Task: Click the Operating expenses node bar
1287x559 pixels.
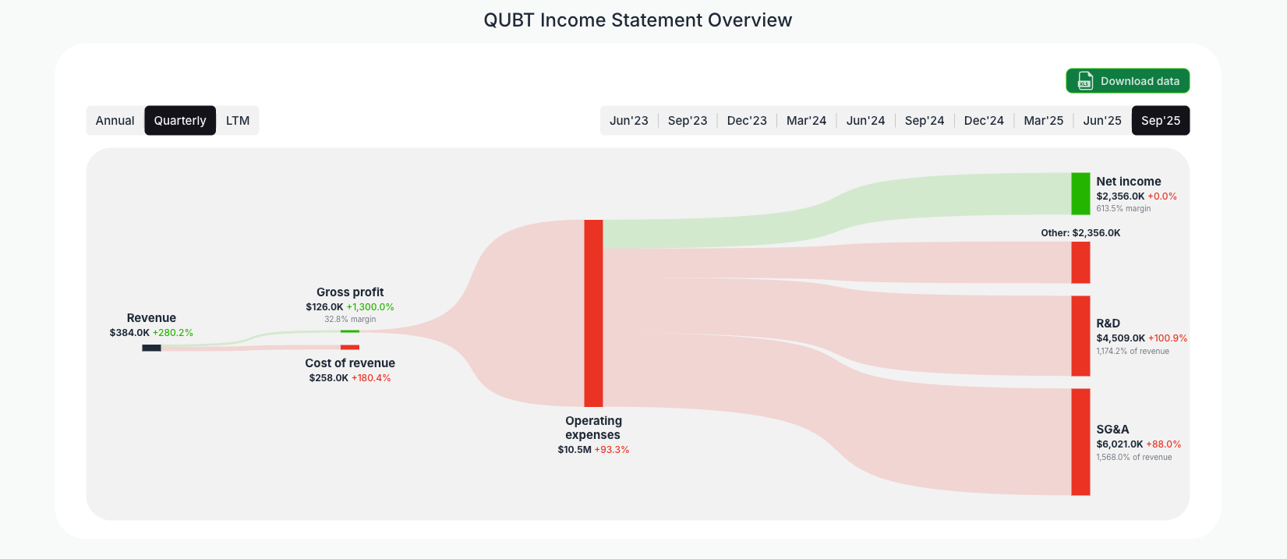Action: pyautogui.click(x=593, y=312)
